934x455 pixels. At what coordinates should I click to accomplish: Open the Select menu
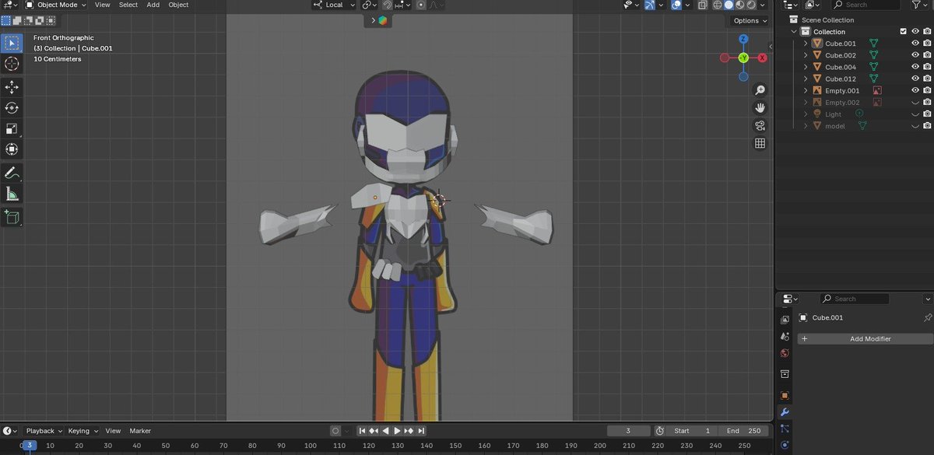pos(128,5)
